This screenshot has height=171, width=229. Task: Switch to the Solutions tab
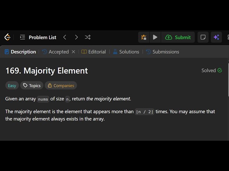(126, 52)
